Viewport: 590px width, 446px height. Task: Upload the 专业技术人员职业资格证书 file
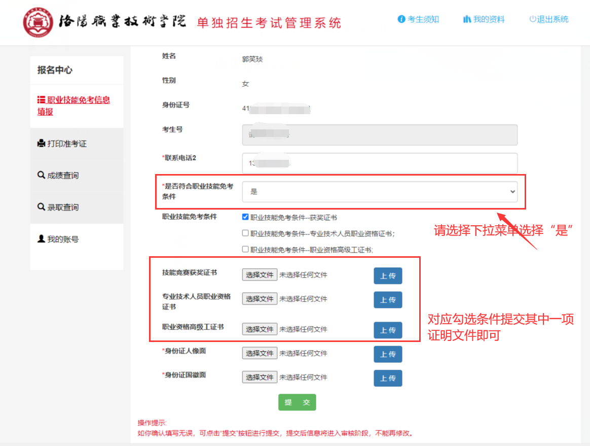(388, 300)
